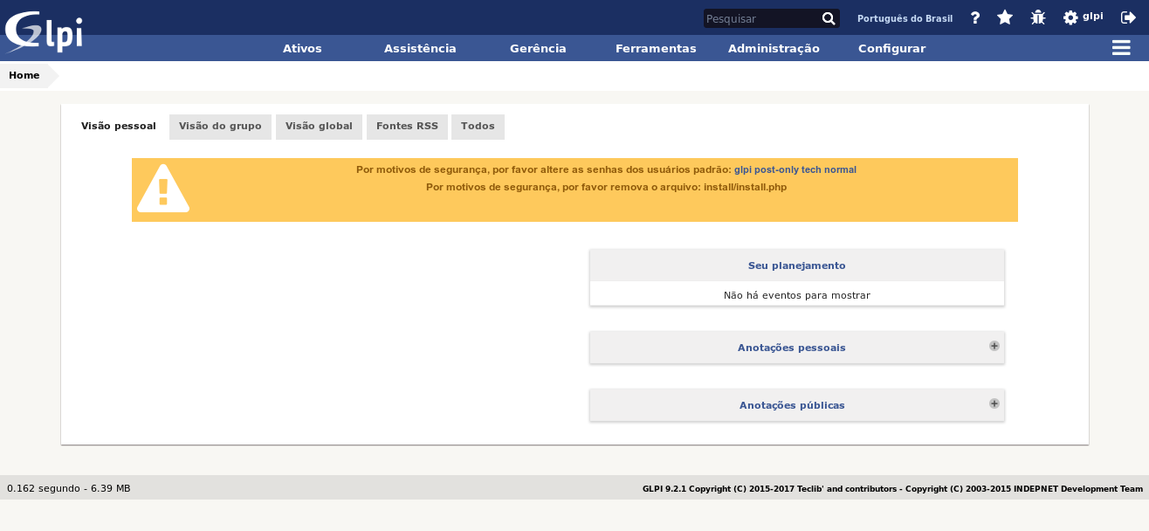The height and width of the screenshot is (531, 1149).
Task: Open the Administração menu
Action: pyautogui.click(x=774, y=49)
